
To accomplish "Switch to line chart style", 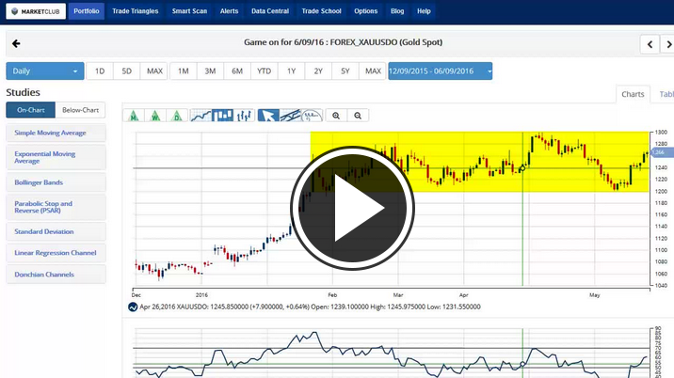I will pyautogui.click(x=201, y=115).
